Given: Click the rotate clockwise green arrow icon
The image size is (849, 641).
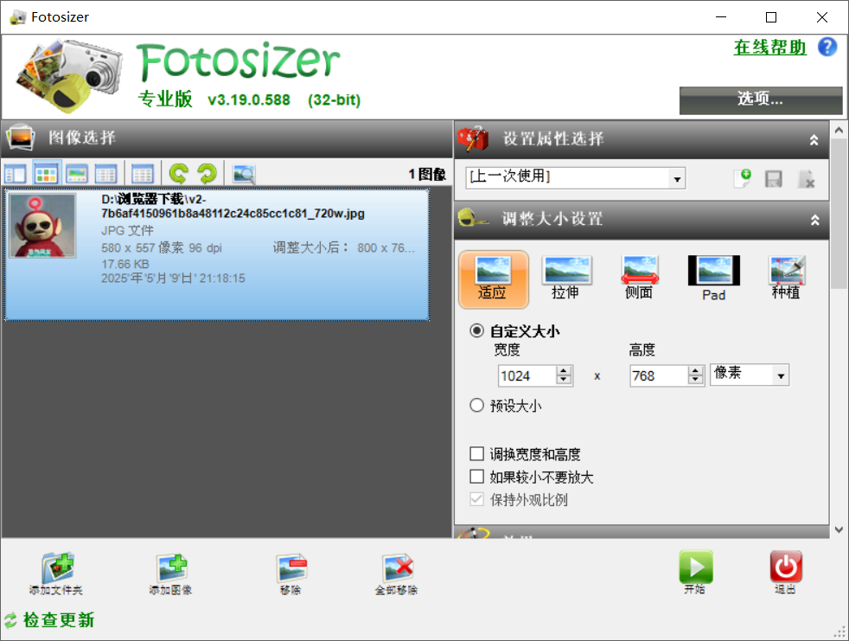Looking at the screenshot, I should pos(207,173).
